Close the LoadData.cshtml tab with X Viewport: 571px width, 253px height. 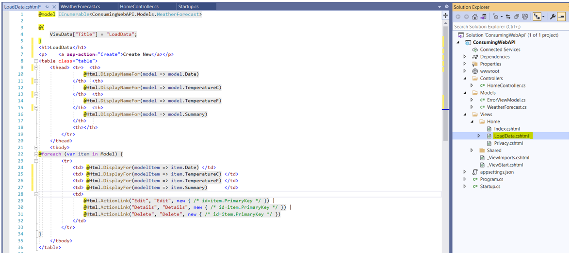click(x=54, y=7)
